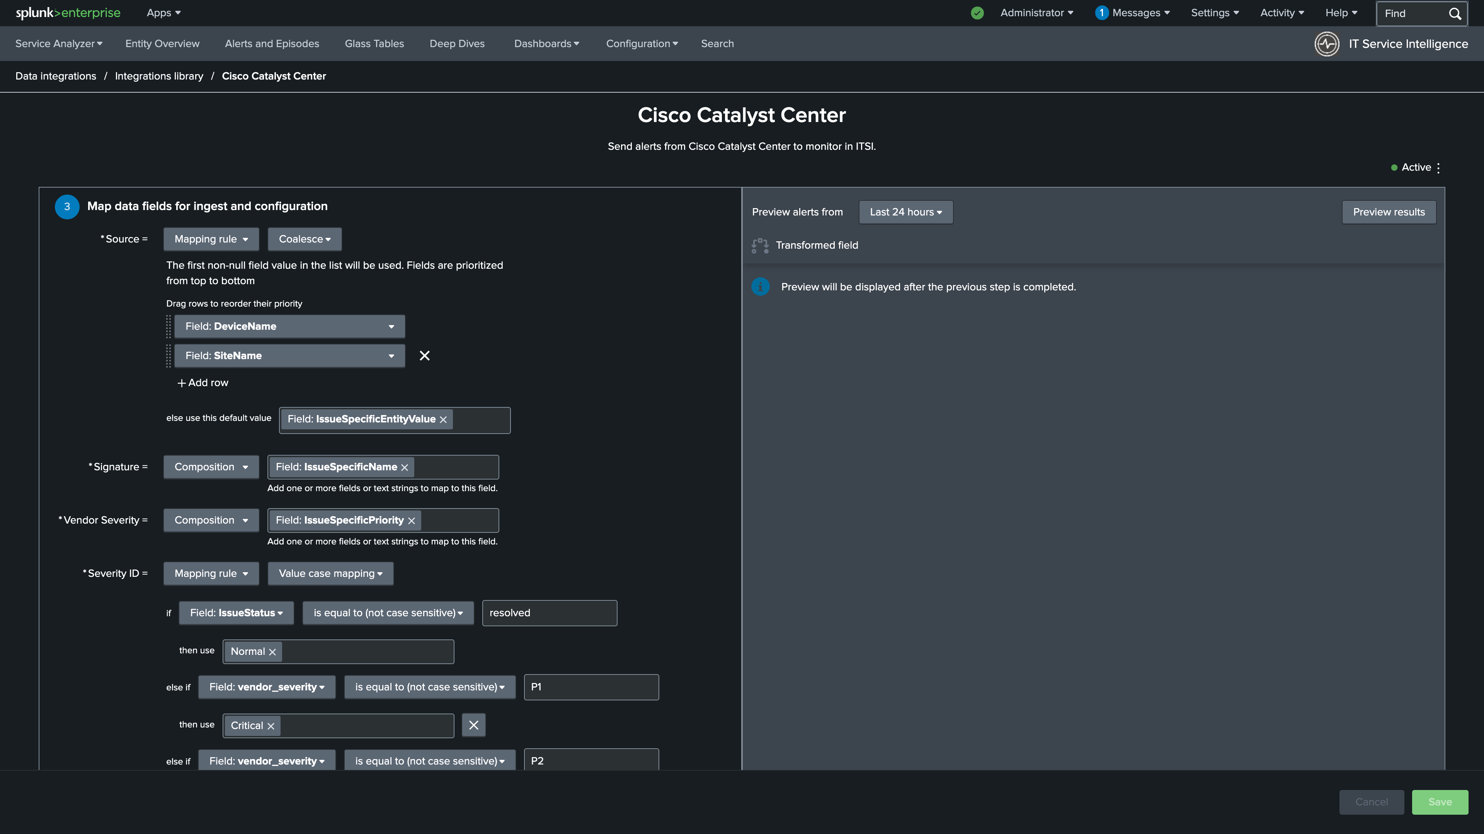The image size is (1484, 834).
Task: Open the Activity menu
Action: point(1282,13)
